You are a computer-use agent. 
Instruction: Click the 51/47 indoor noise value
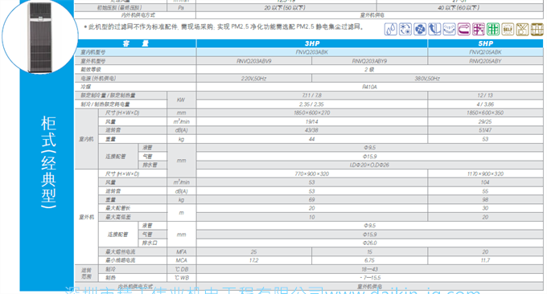485,130
